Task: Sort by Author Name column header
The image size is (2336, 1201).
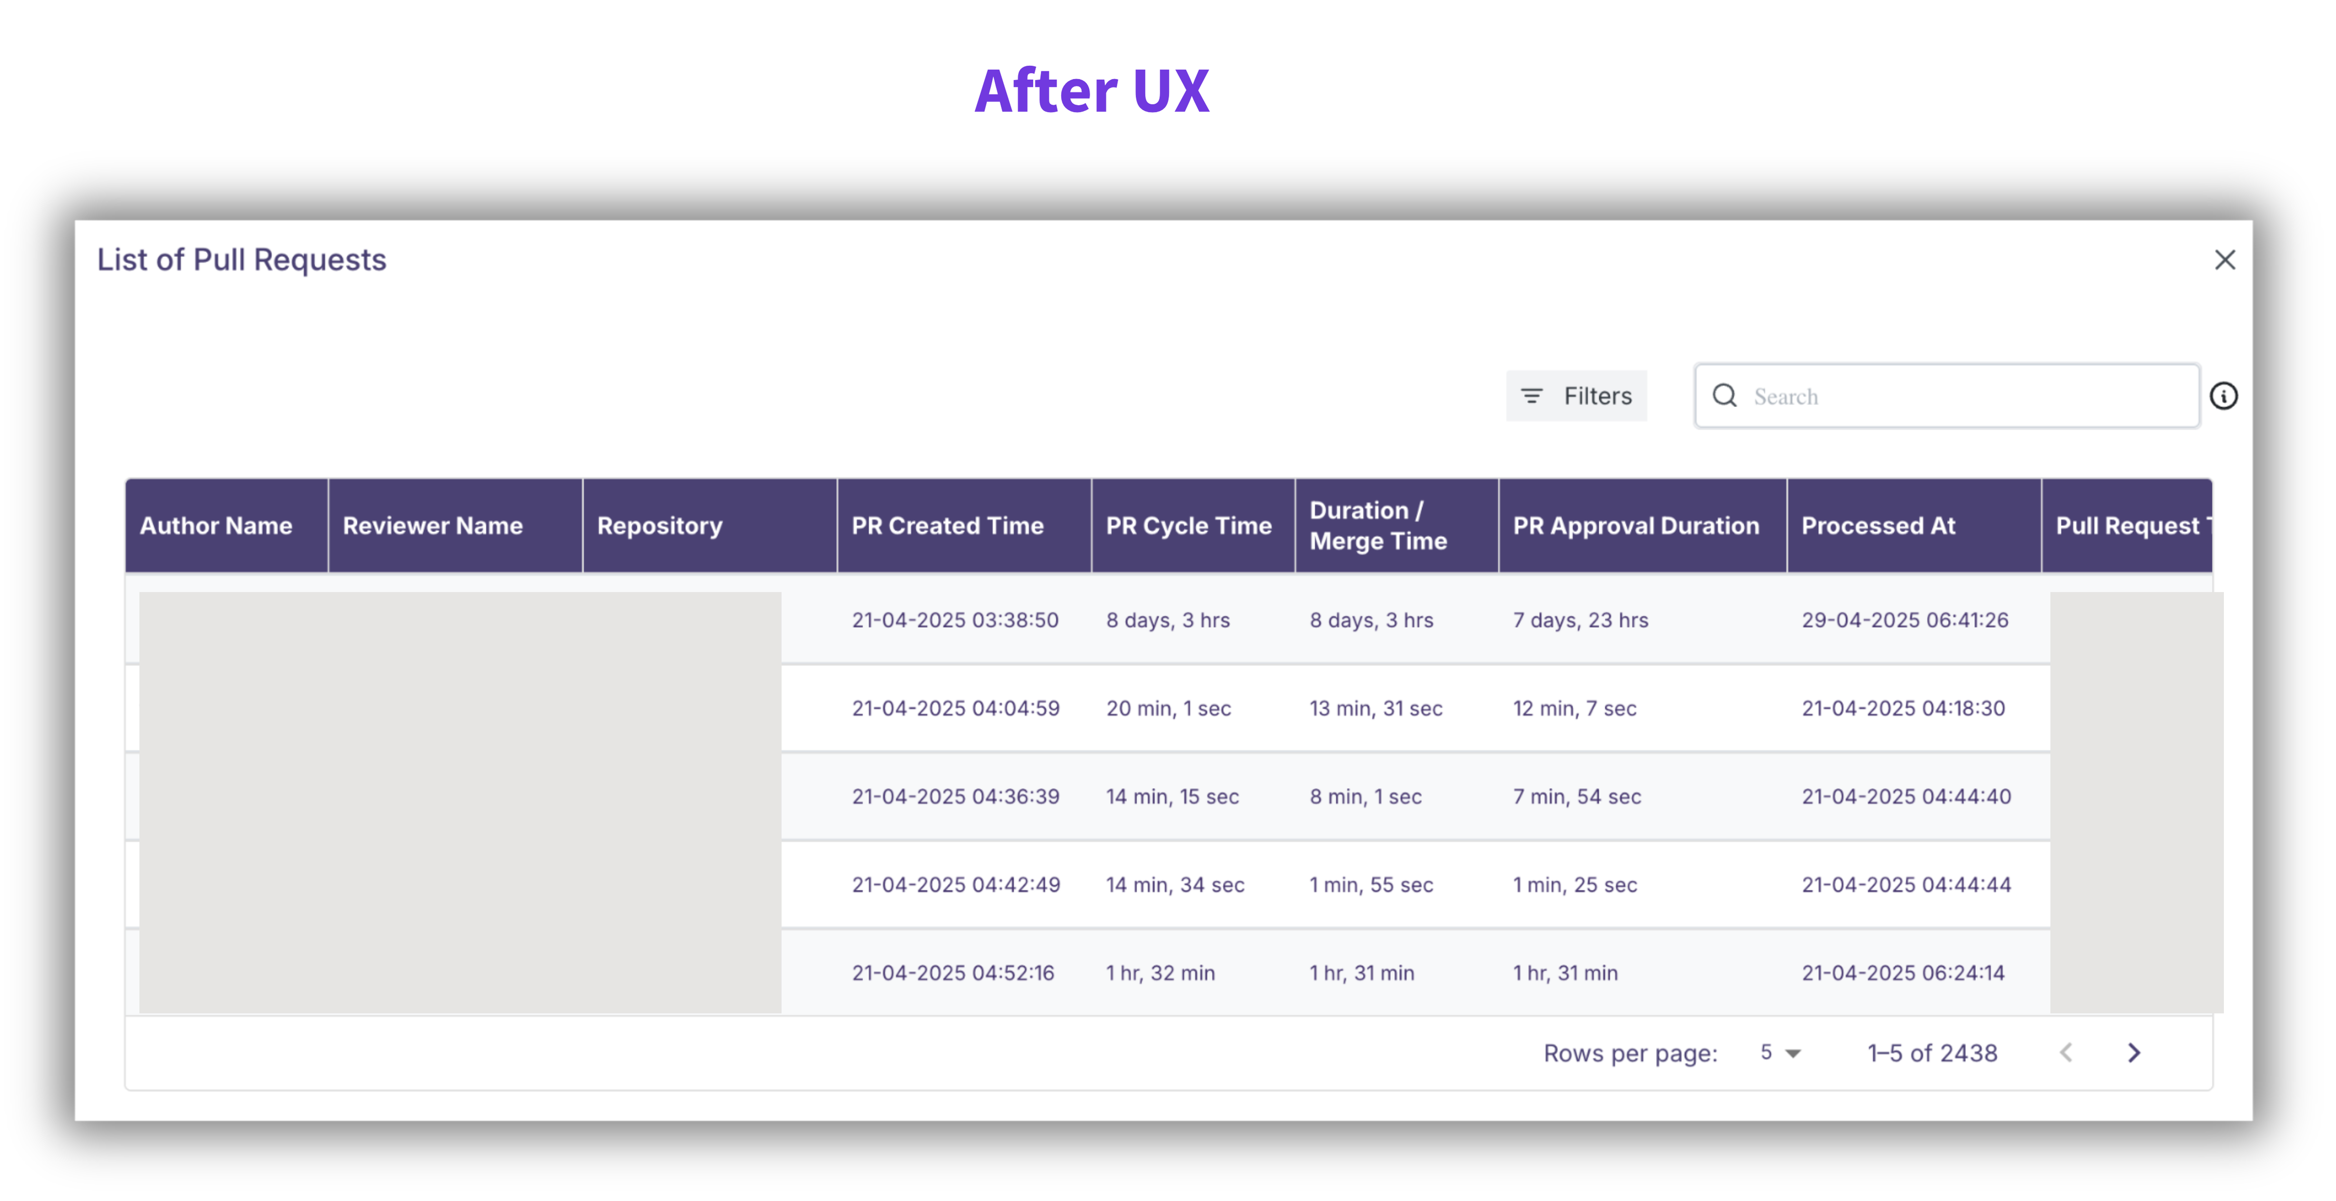Action: click(x=216, y=526)
